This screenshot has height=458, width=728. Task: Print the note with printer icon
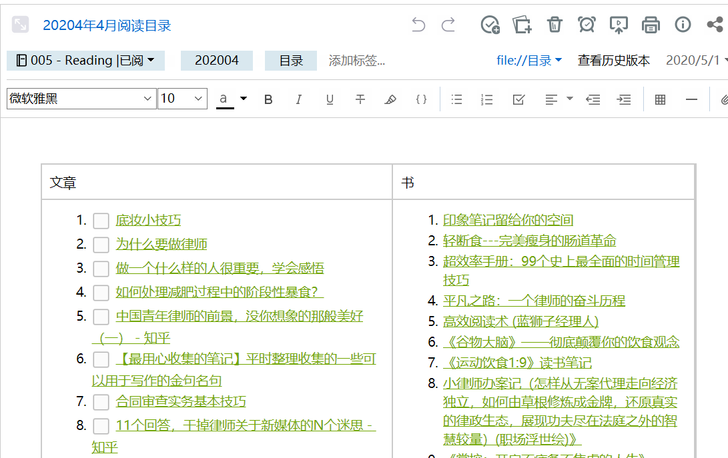click(651, 25)
